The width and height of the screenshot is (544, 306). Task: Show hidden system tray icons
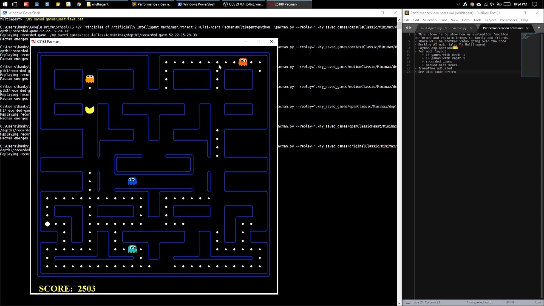[459, 4]
